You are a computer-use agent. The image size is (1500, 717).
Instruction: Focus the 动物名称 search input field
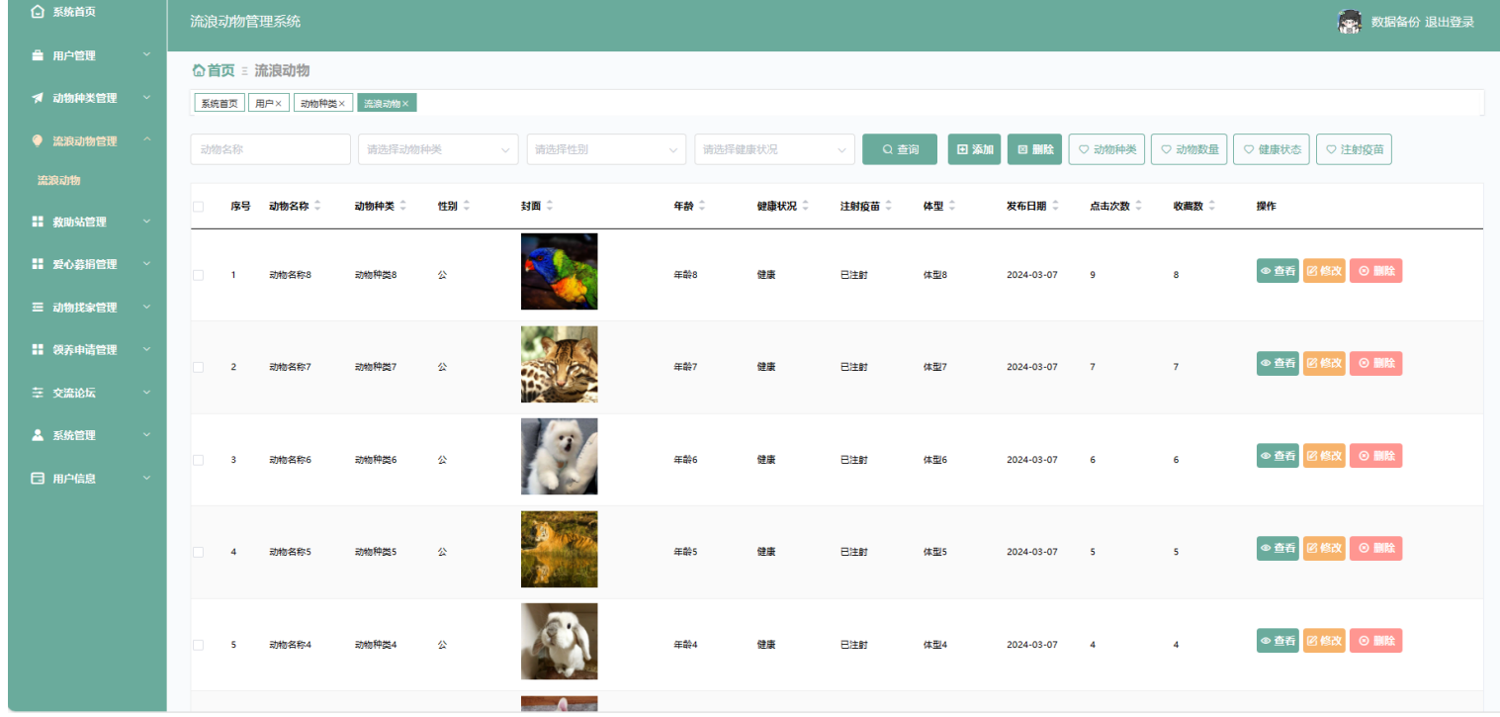[270, 149]
